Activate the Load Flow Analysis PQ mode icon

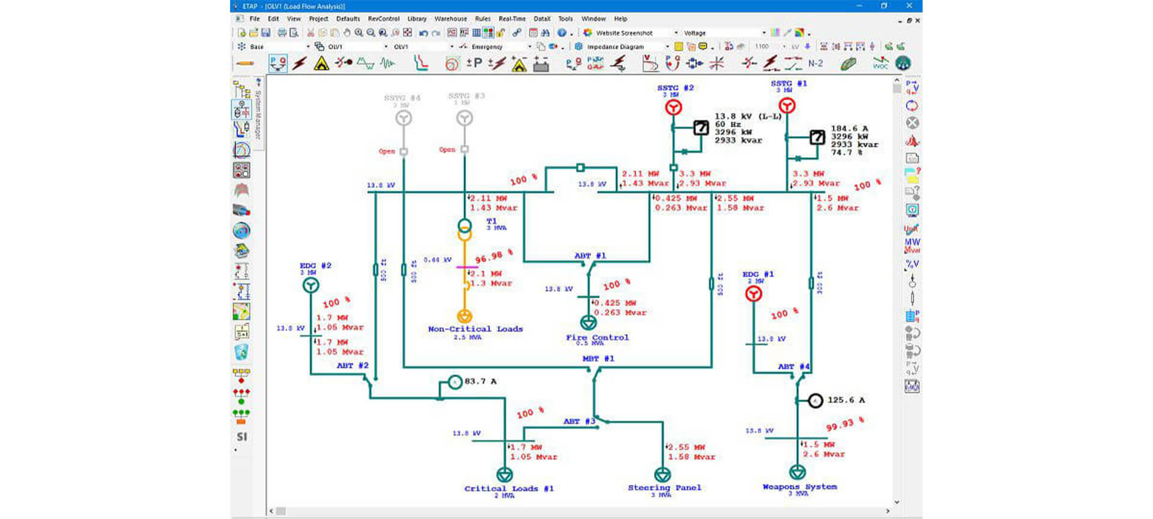pyautogui.click(x=277, y=63)
